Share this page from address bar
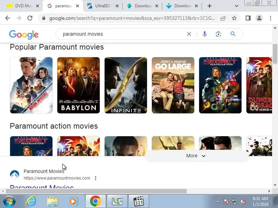The height and width of the screenshot is (208, 278). click(x=223, y=18)
